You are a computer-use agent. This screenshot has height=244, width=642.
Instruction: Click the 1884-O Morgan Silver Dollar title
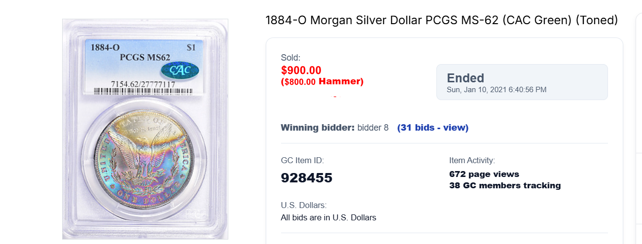click(x=441, y=20)
